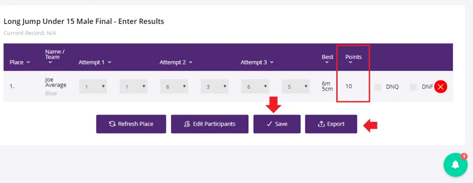Open Attempt 3 centimeters dropdown showing 5
The height and width of the screenshot is (183, 473).
[295, 86]
